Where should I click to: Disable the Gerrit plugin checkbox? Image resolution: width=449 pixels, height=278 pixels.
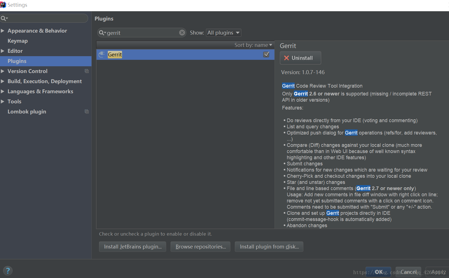pos(266,54)
